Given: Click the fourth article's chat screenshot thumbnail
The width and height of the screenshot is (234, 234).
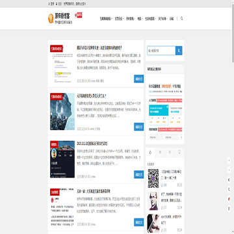Looking at the screenshot, I should 62,207.
